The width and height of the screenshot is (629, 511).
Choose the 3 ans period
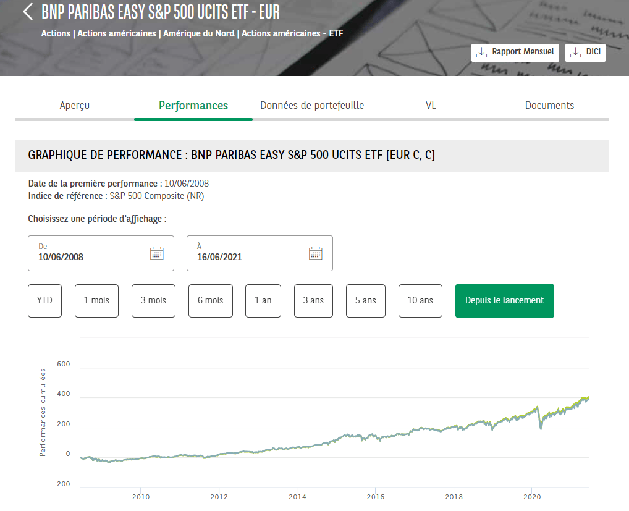pos(313,301)
